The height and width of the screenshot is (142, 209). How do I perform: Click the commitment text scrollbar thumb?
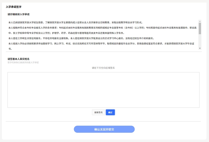pyautogui.click(x=200, y=29)
